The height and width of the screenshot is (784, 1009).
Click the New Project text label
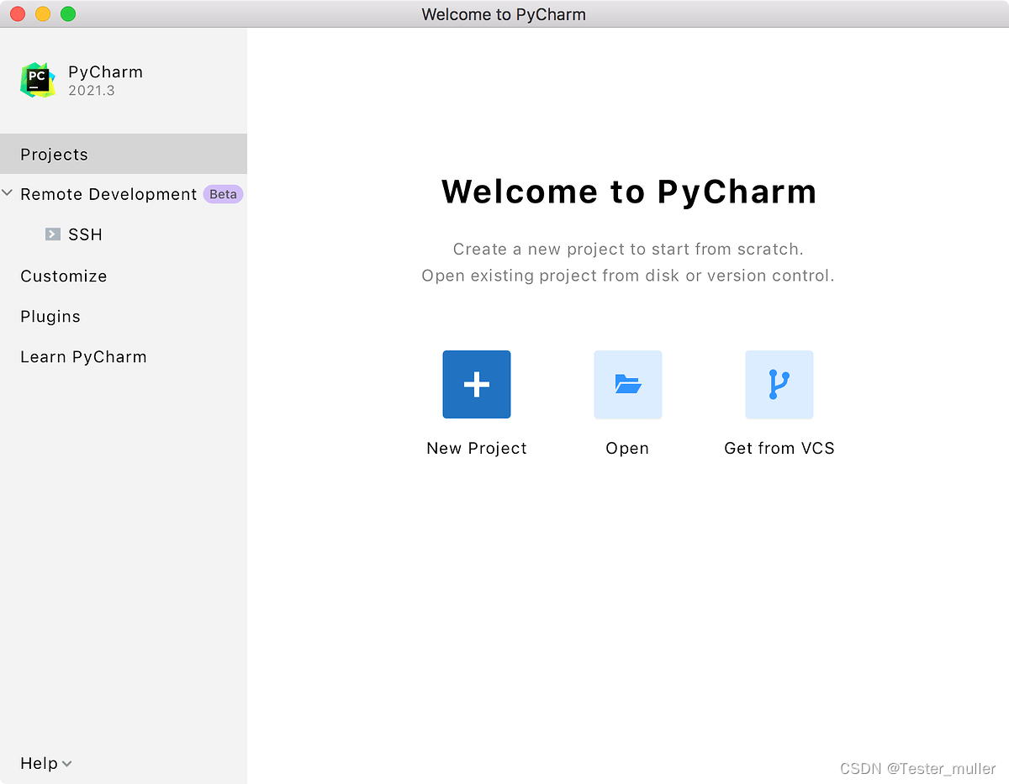[x=477, y=448]
